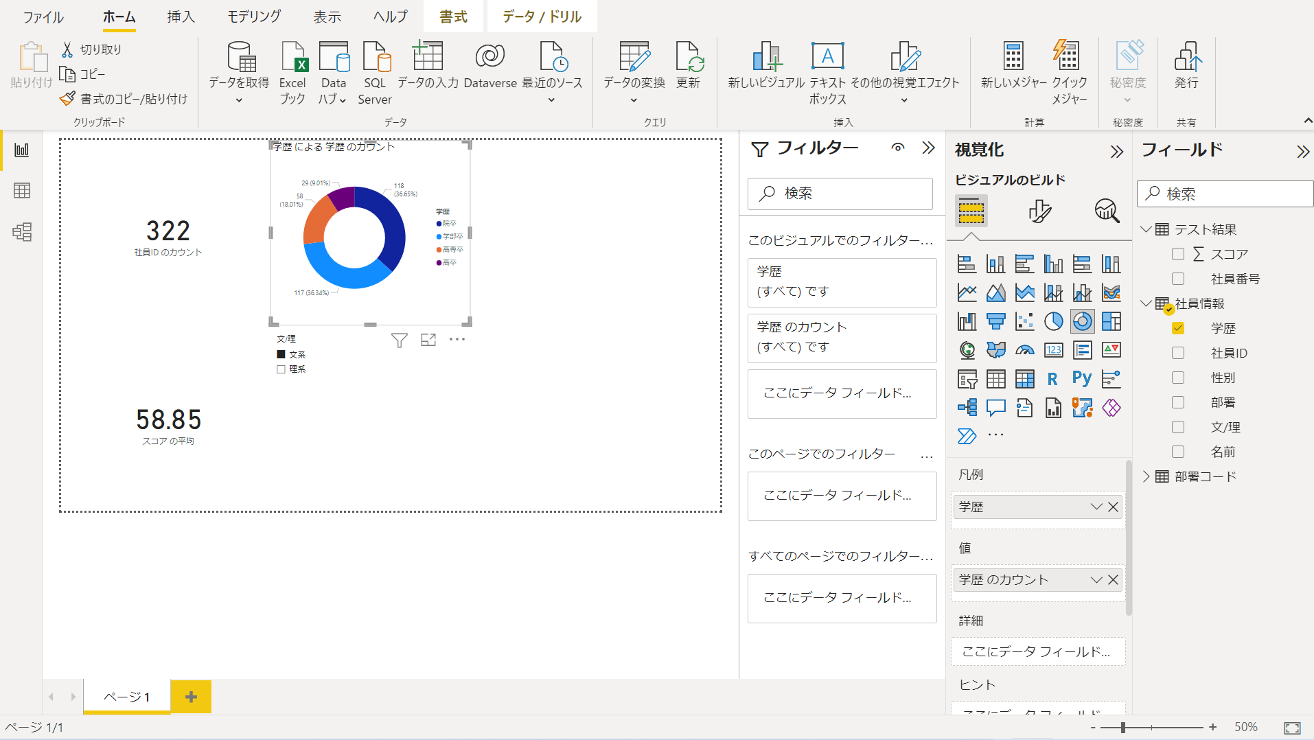
Task: Open more options (...) under the chart
Action: pyautogui.click(x=457, y=340)
